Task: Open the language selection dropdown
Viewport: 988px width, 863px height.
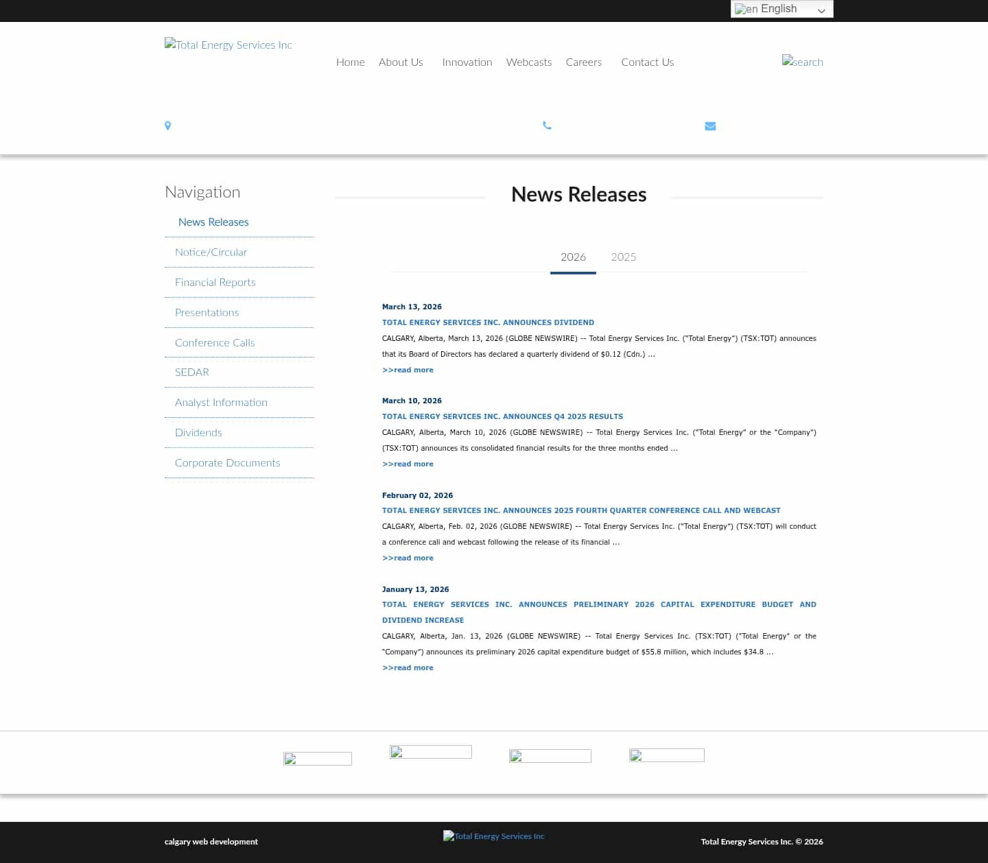Action: pyautogui.click(x=781, y=9)
